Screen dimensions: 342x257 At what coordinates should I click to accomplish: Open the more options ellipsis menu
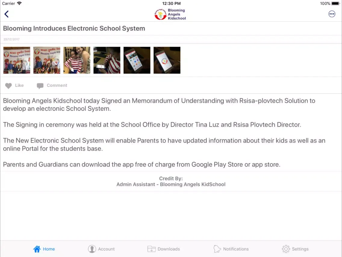coord(332,14)
